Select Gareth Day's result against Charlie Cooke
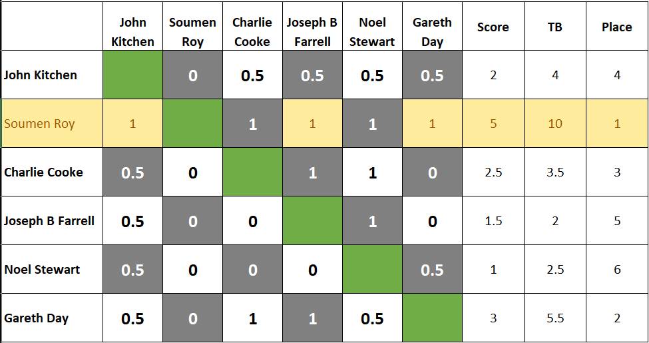The height and width of the screenshot is (343, 649). (x=252, y=318)
